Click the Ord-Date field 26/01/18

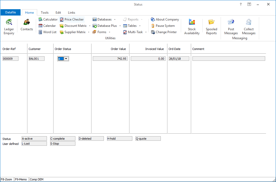(x=179, y=59)
